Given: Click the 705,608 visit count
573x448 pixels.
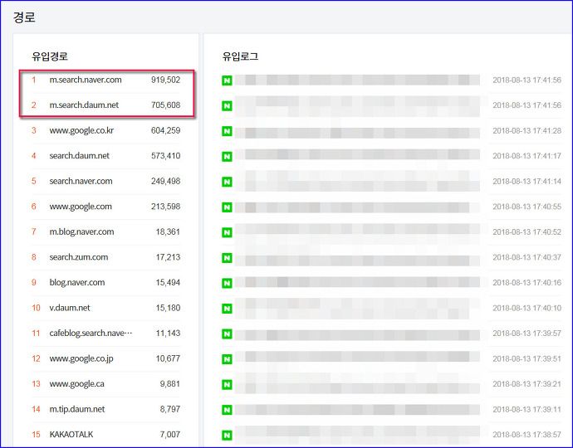Looking at the screenshot, I should pyautogui.click(x=165, y=105).
